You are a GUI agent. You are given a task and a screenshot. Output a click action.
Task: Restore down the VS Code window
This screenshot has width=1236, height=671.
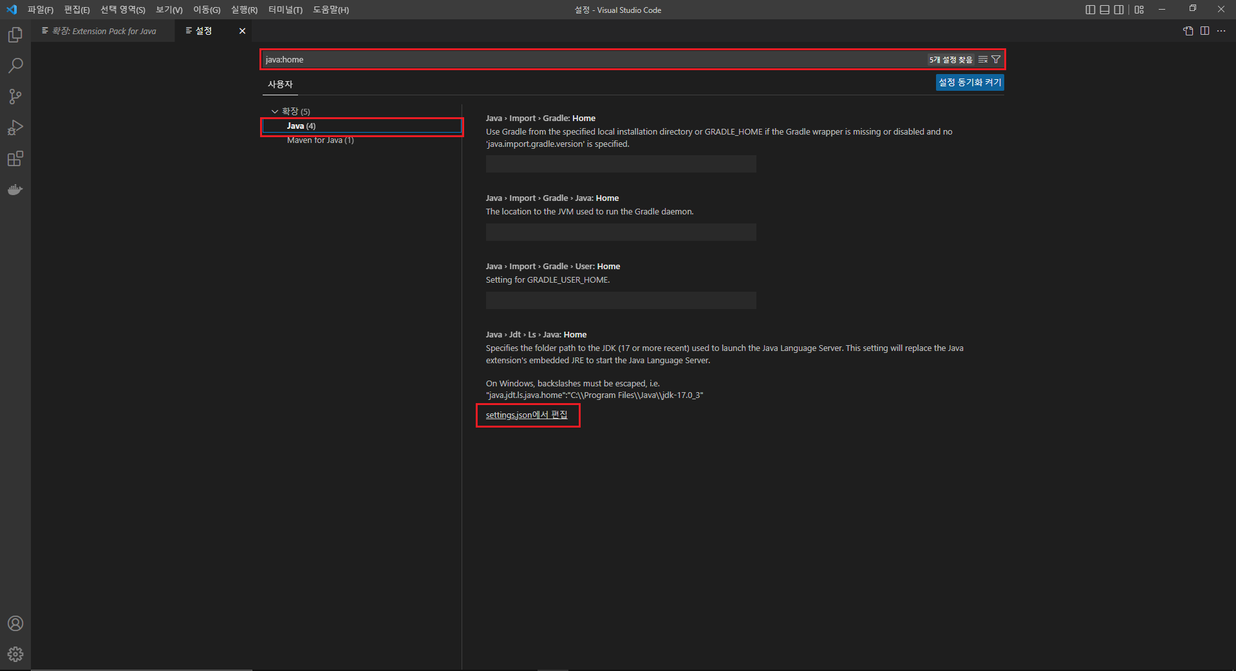(1192, 10)
